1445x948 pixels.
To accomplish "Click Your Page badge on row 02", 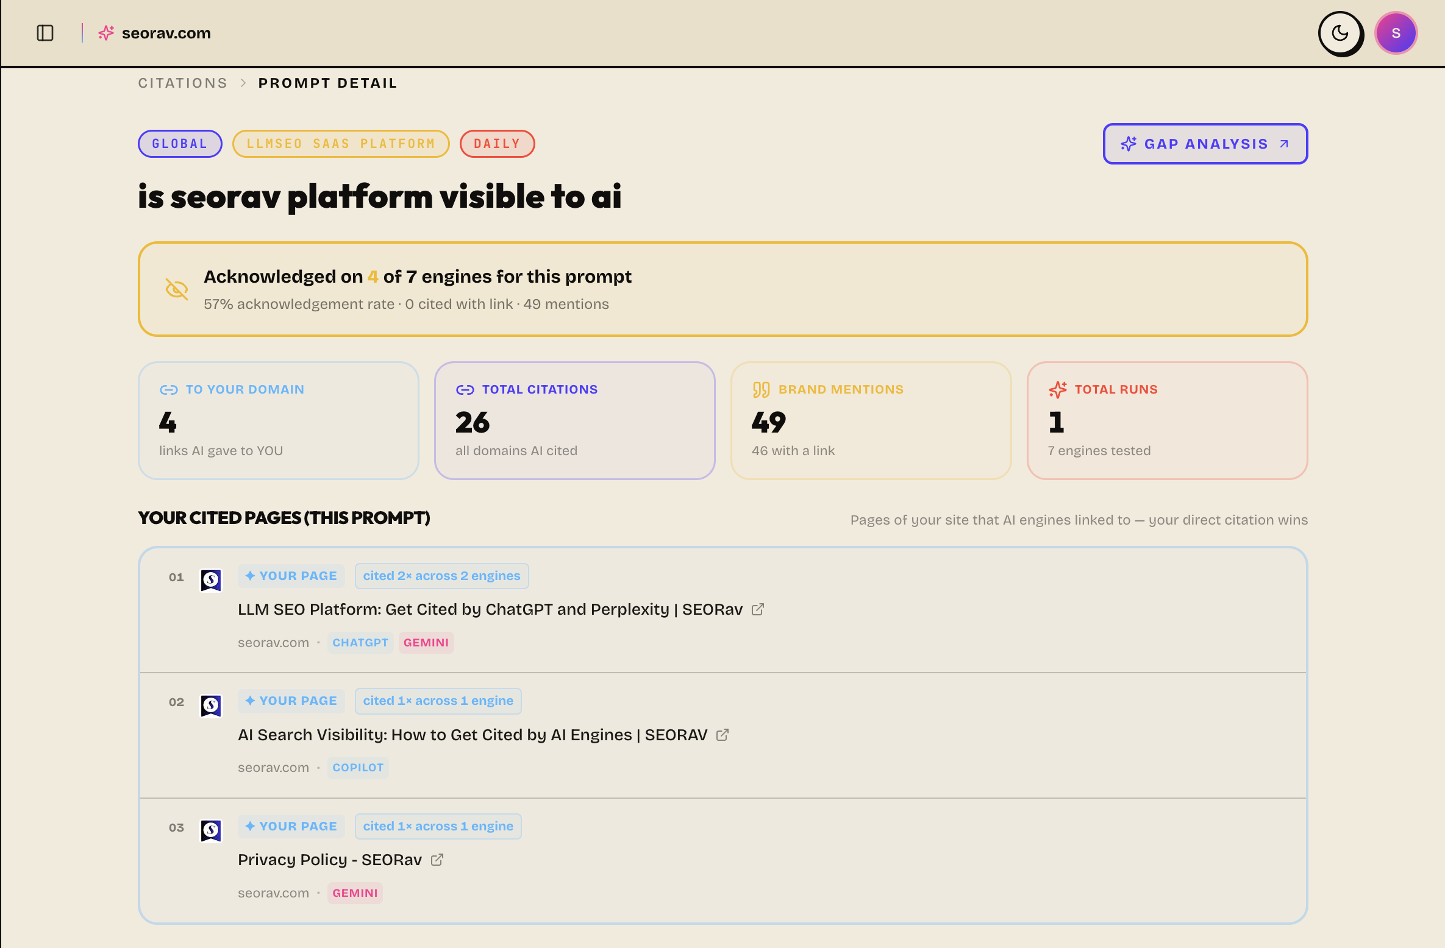I will 291,701.
